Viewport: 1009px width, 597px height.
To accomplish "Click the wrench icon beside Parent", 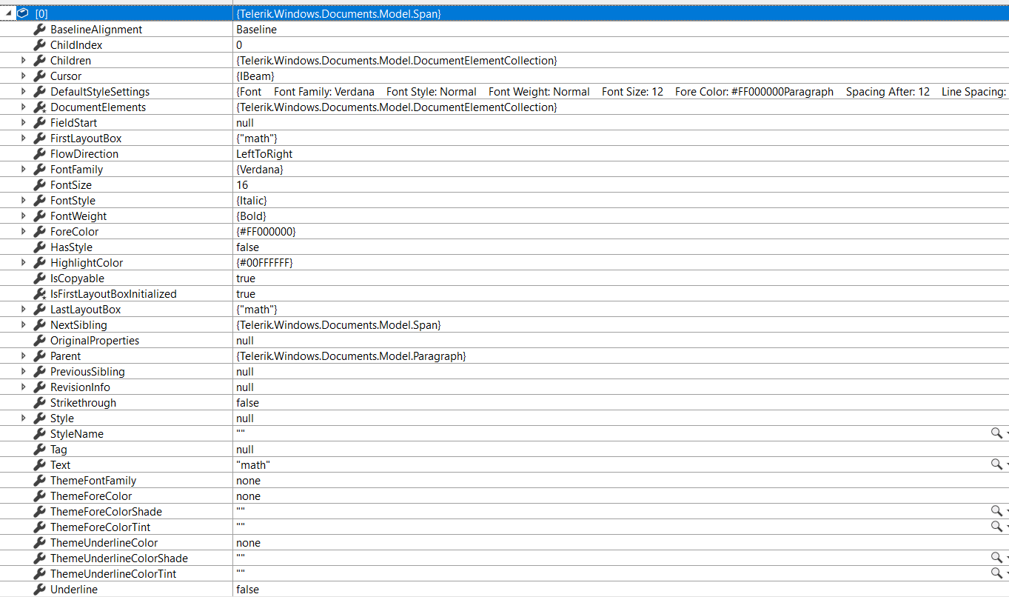I will (x=40, y=356).
